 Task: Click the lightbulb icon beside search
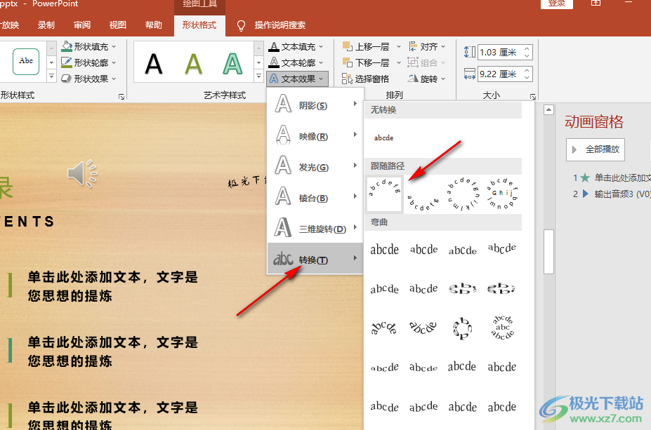click(241, 26)
